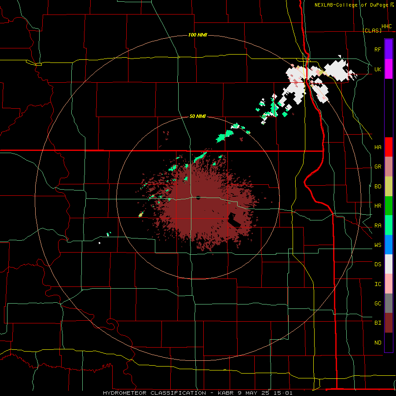Click the '[CLAS]' units label
The width and height of the screenshot is (396, 396).
coord(372,30)
